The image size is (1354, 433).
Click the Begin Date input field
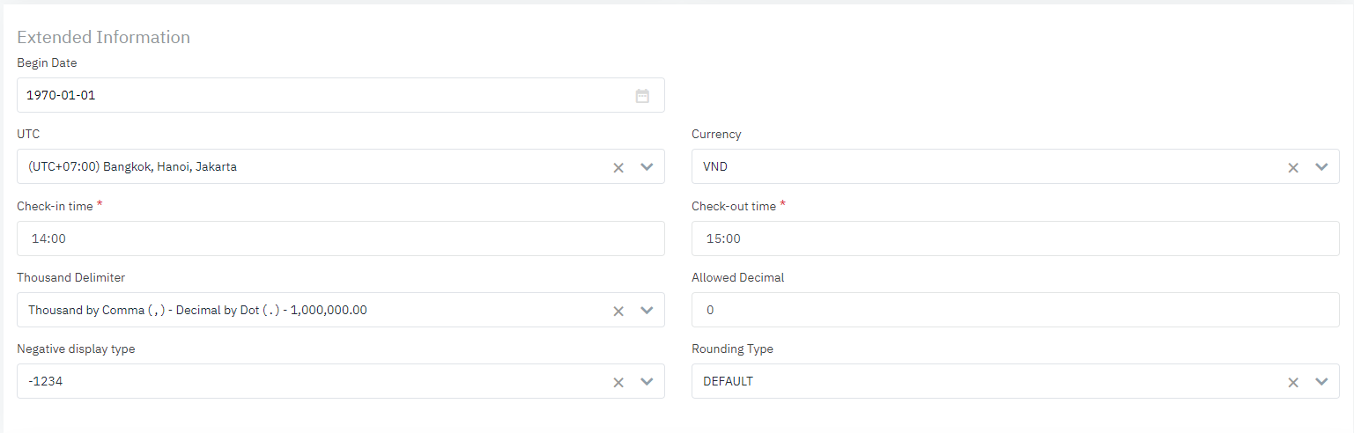(x=317, y=95)
